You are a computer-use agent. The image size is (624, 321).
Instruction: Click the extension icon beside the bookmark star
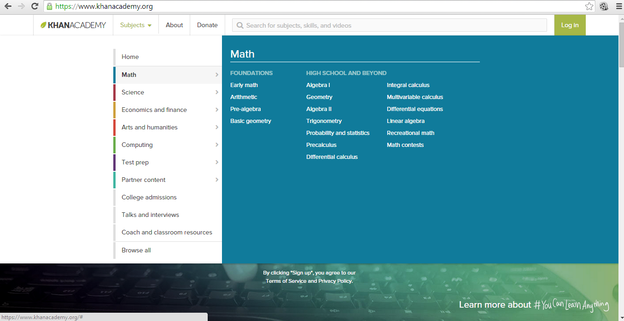pos(604,6)
